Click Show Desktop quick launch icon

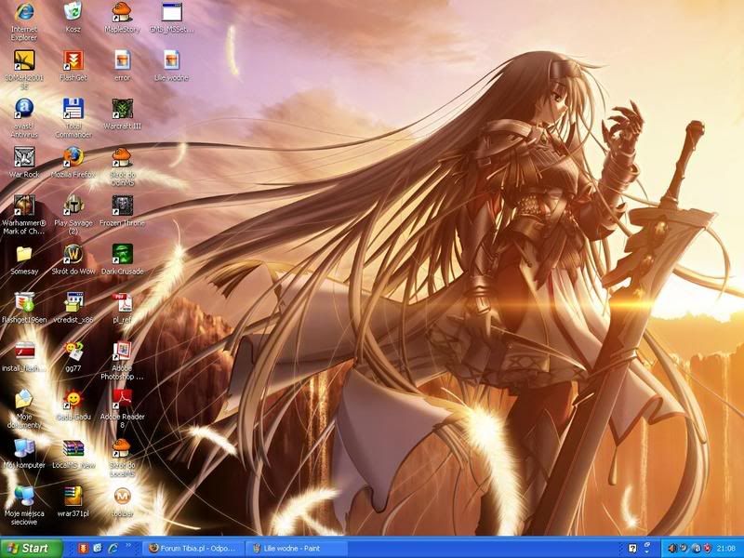click(x=98, y=548)
